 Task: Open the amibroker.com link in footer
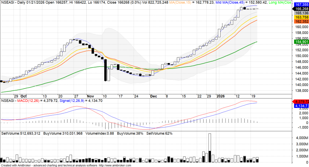coord(115,165)
